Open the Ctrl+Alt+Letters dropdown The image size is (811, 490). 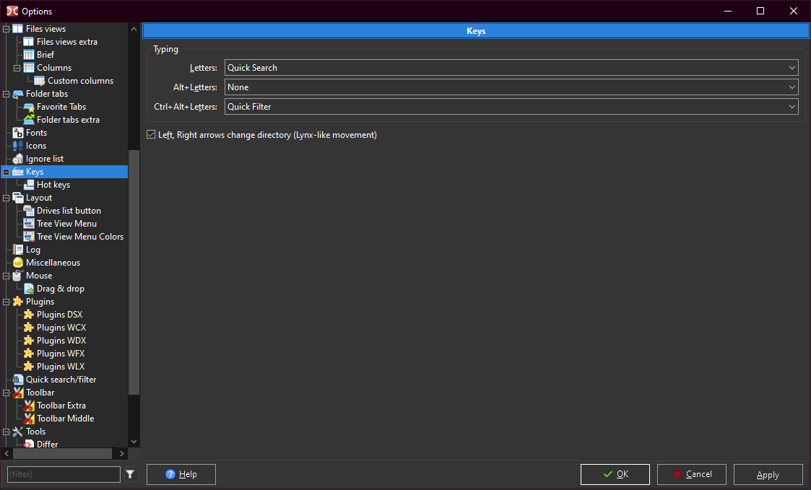511,107
